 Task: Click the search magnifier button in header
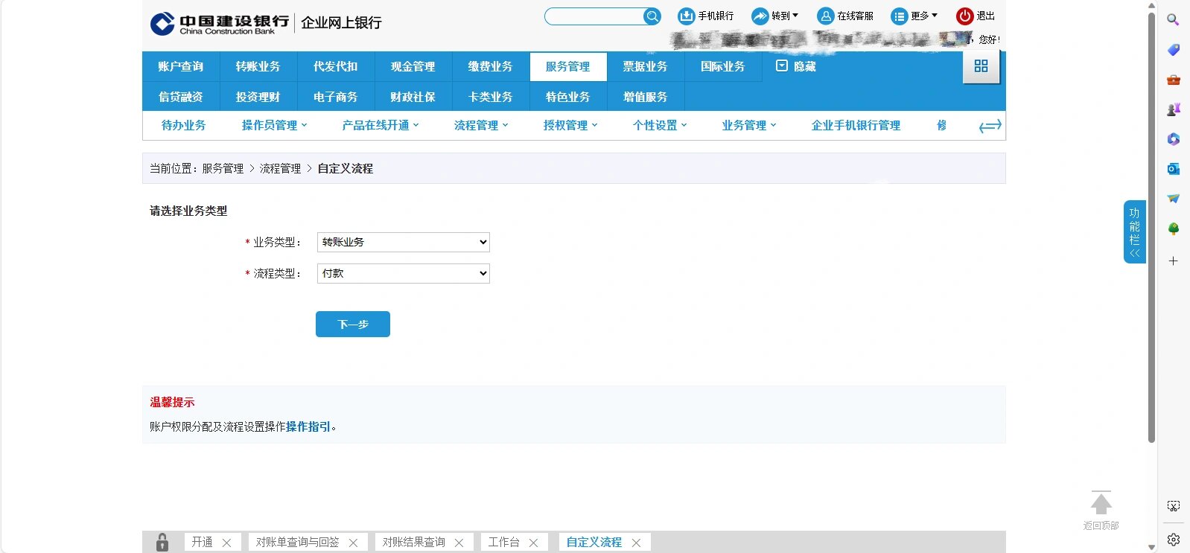pyautogui.click(x=652, y=16)
